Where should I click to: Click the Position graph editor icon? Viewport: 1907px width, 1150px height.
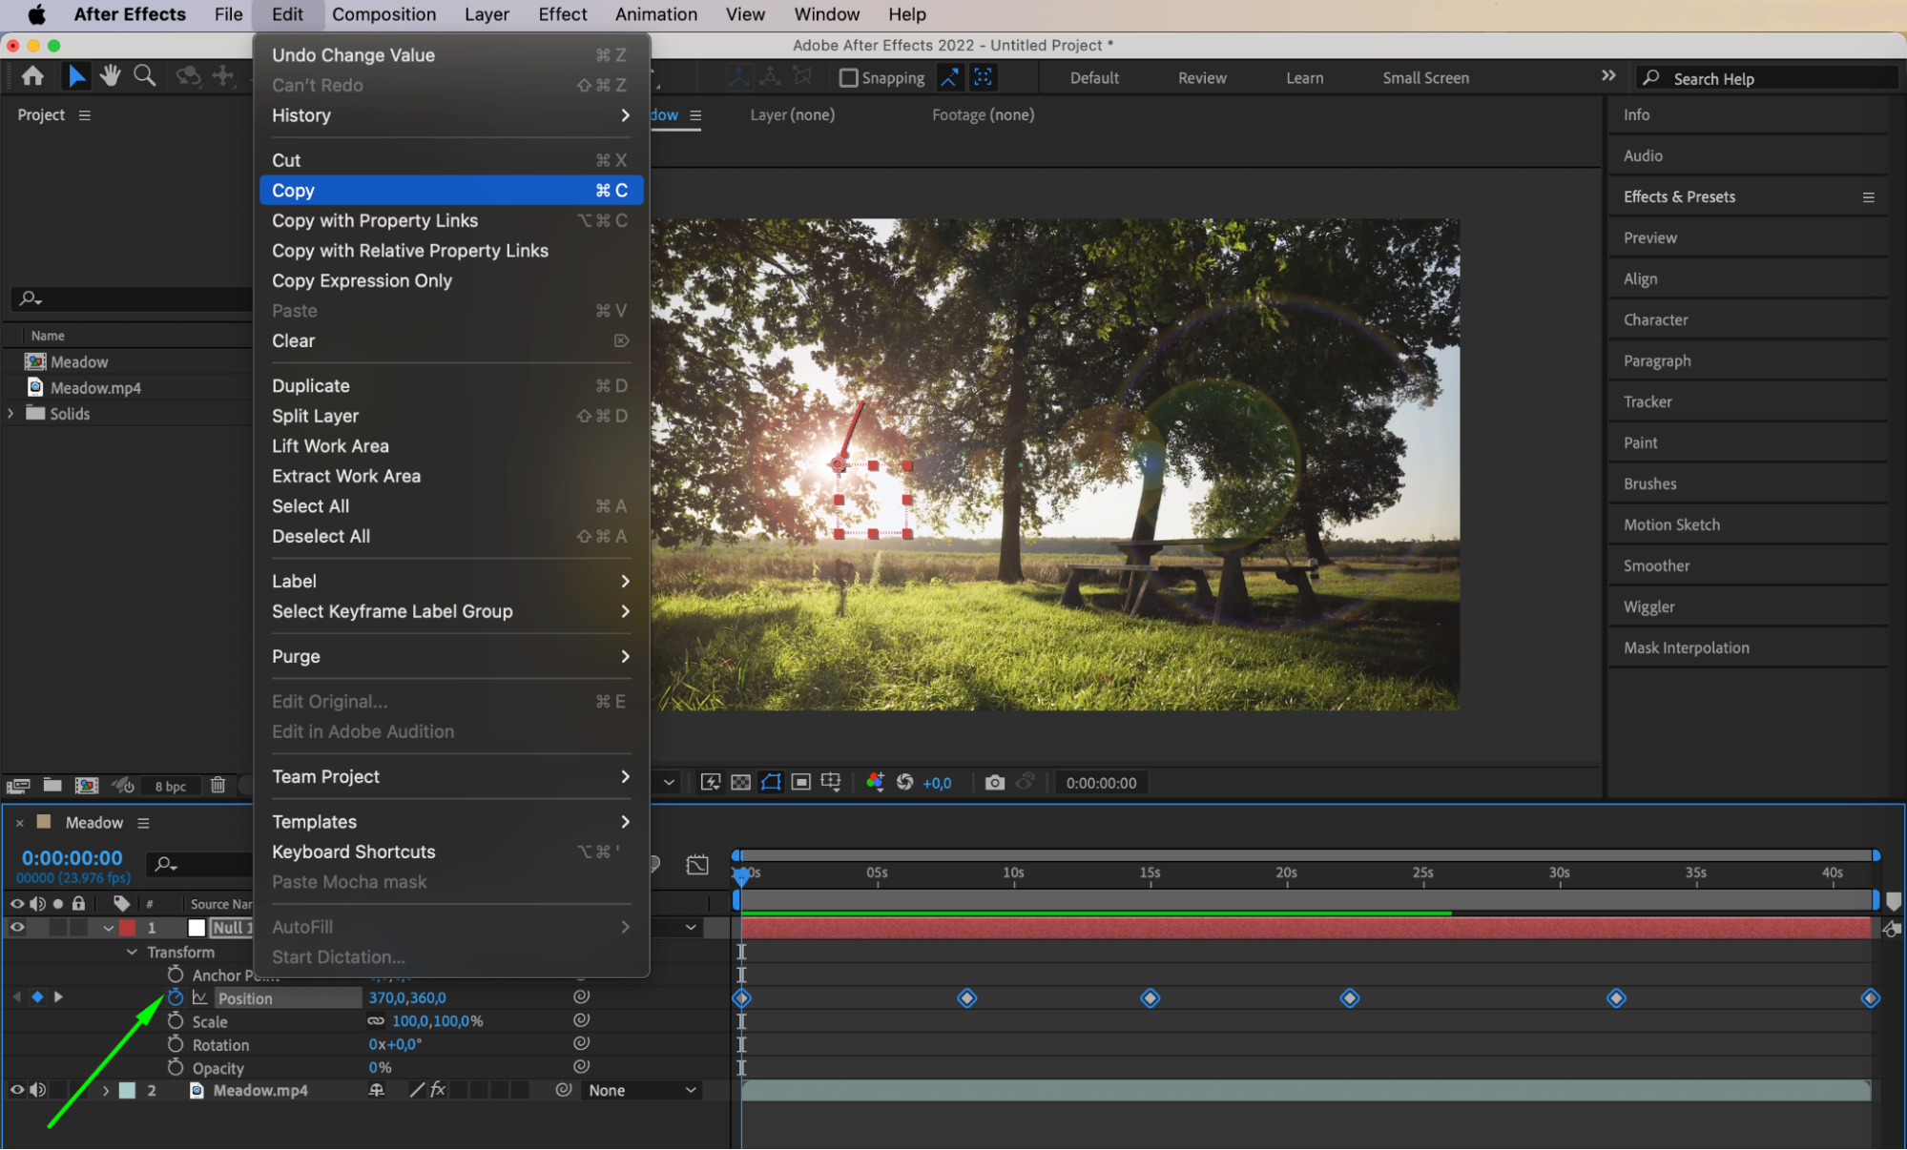point(199,997)
